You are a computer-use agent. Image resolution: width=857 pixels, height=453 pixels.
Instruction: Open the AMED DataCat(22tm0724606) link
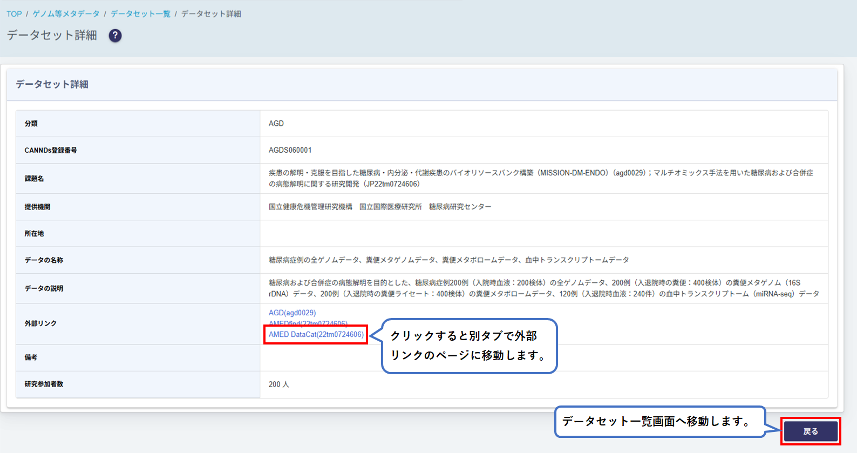pos(316,334)
